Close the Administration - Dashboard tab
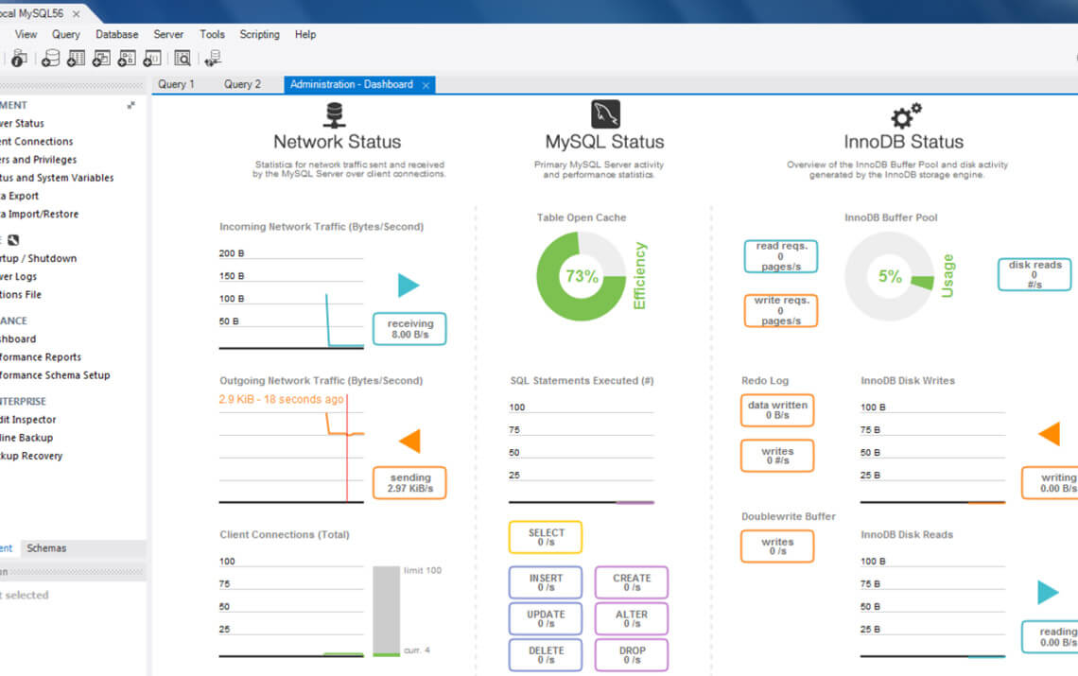The width and height of the screenshot is (1078, 676). point(426,85)
